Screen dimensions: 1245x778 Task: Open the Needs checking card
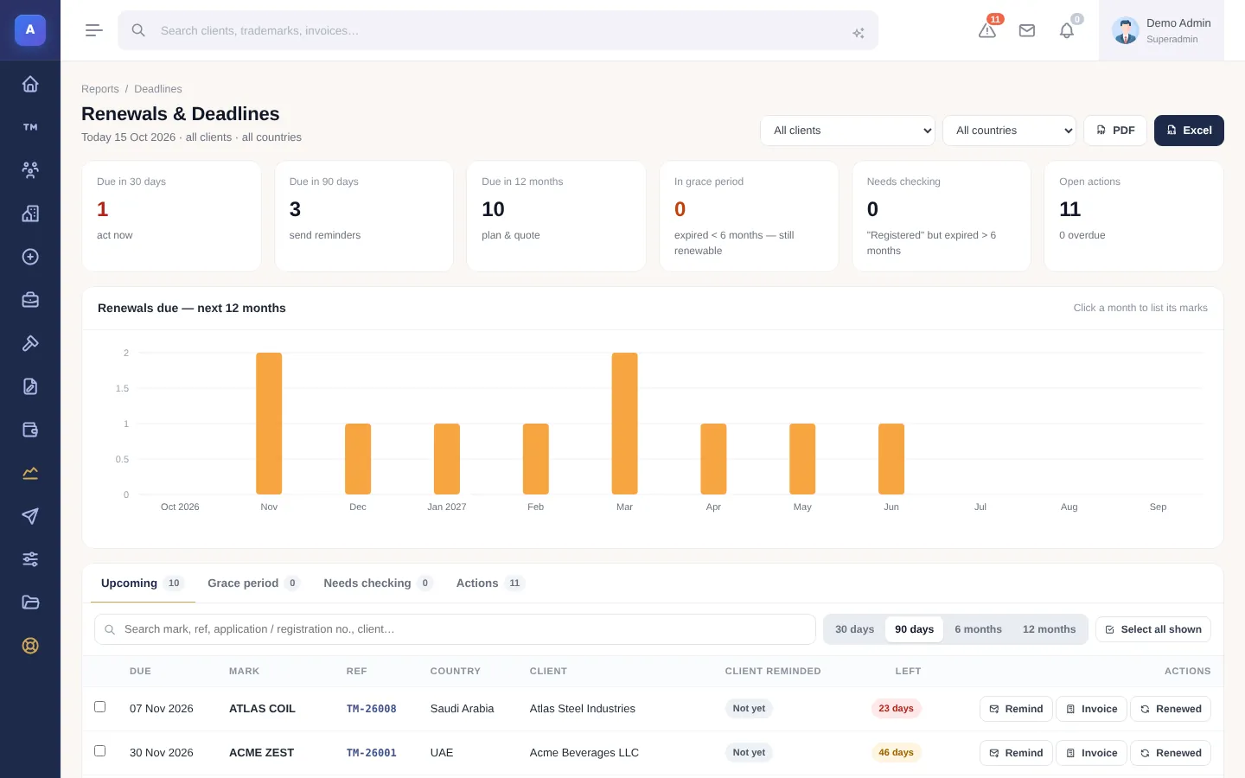[942, 216]
